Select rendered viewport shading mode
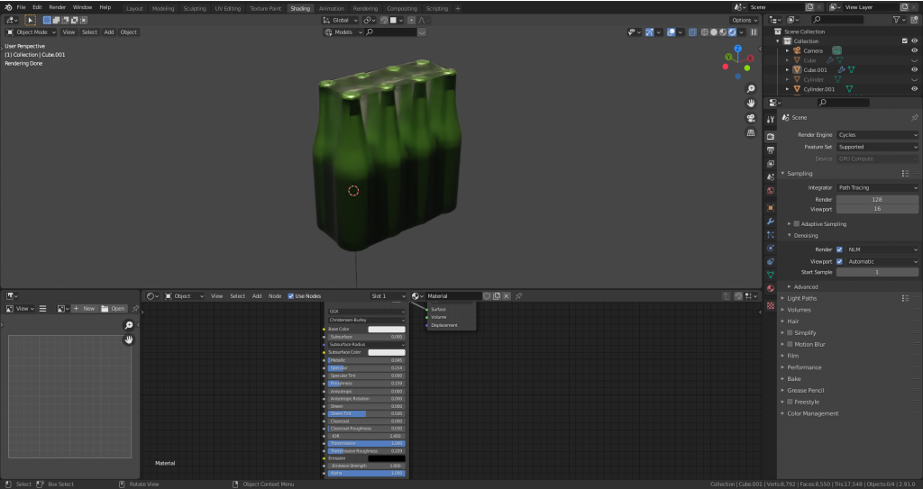This screenshot has height=489, width=923. [x=731, y=32]
